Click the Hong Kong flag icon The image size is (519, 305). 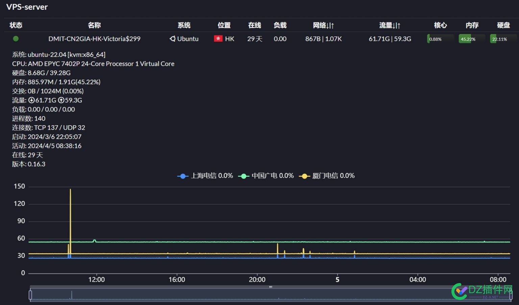click(x=218, y=39)
